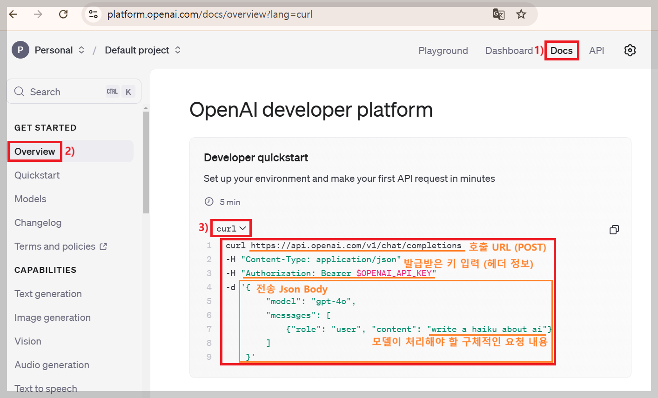The width and height of the screenshot is (658, 398).
Task: Click the K key hint in search box
Action: [x=128, y=92]
